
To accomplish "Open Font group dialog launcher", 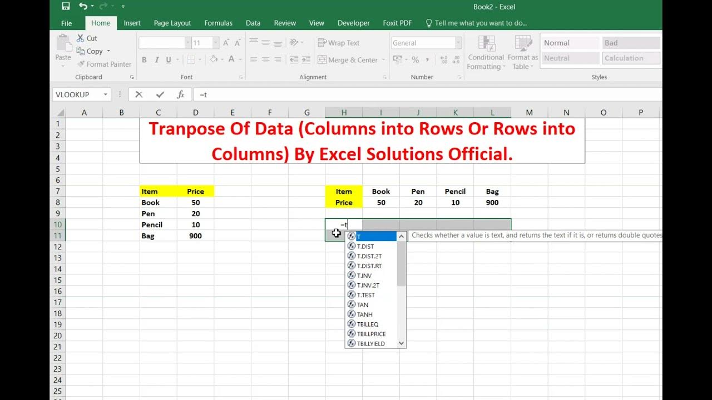I will tap(241, 77).
